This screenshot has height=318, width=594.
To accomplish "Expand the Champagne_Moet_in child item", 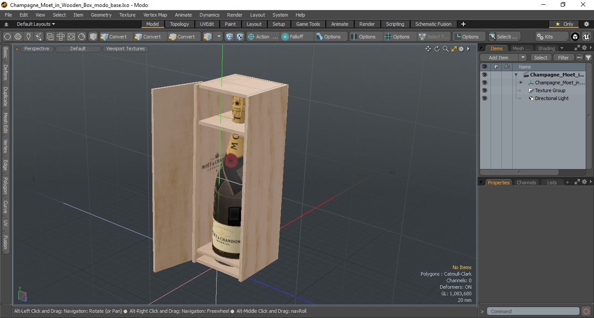I will pos(521,83).
